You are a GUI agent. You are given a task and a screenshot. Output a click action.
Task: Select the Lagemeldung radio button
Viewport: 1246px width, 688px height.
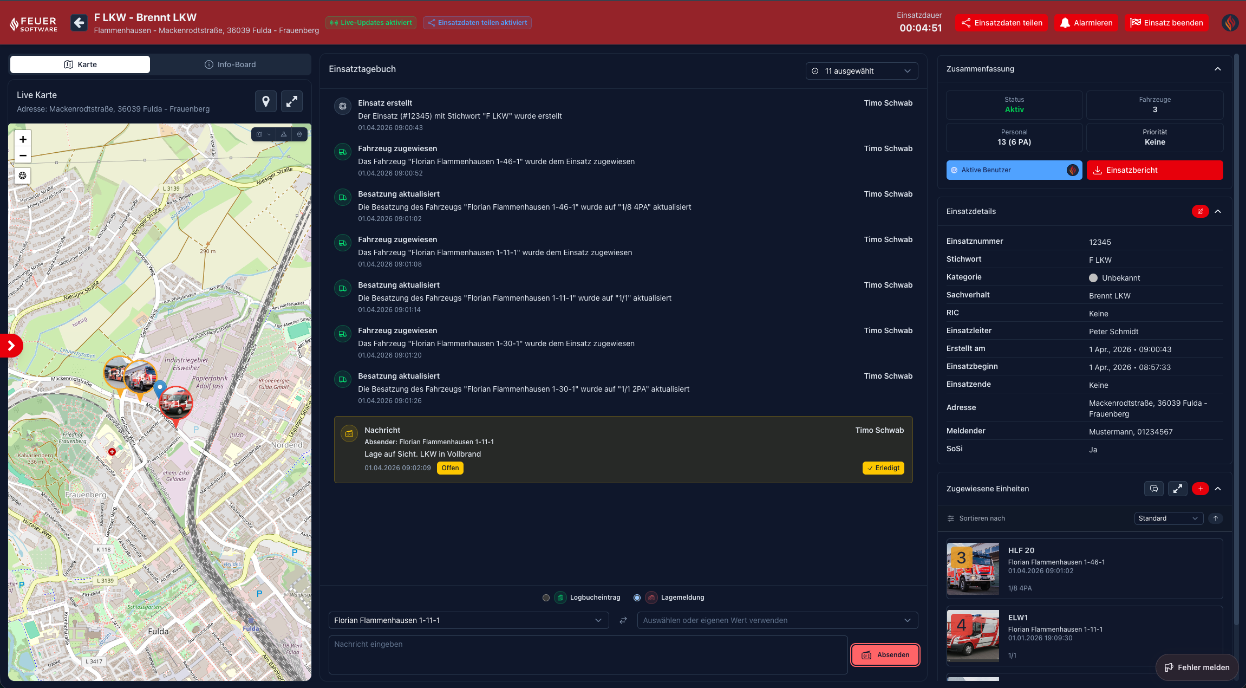637,598
